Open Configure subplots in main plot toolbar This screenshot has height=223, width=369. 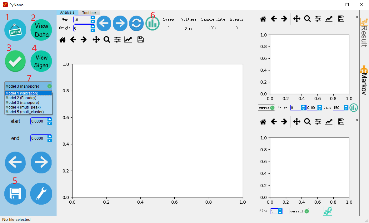(117, 40)
